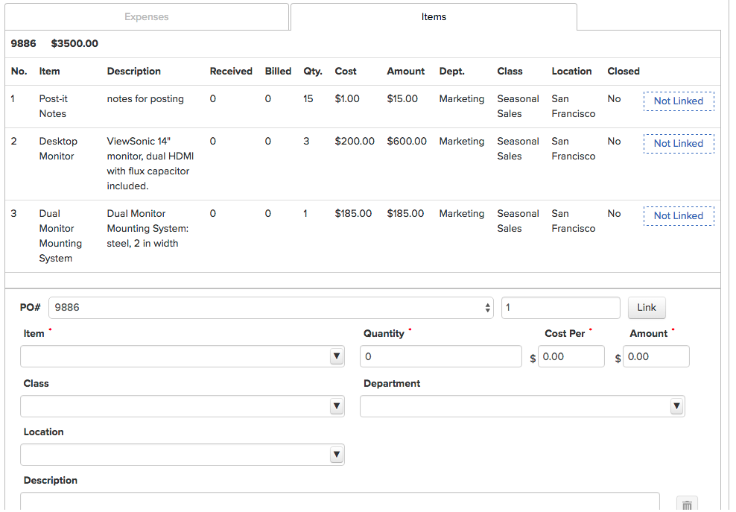The height and width of the screenshot is (512, 736).
Task: Click the PO# stepper arrows
Action: pos(488,307)
